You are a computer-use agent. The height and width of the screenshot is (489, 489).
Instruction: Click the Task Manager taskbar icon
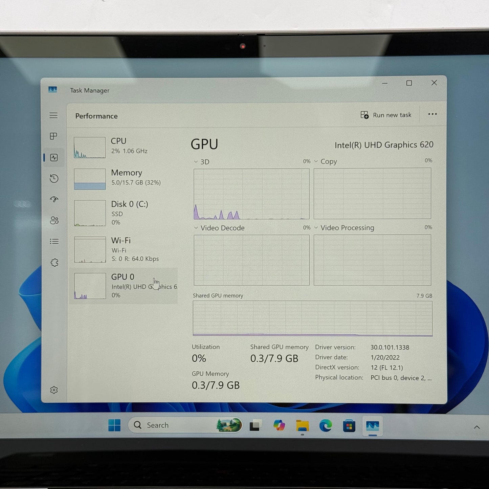pos(372,426)
